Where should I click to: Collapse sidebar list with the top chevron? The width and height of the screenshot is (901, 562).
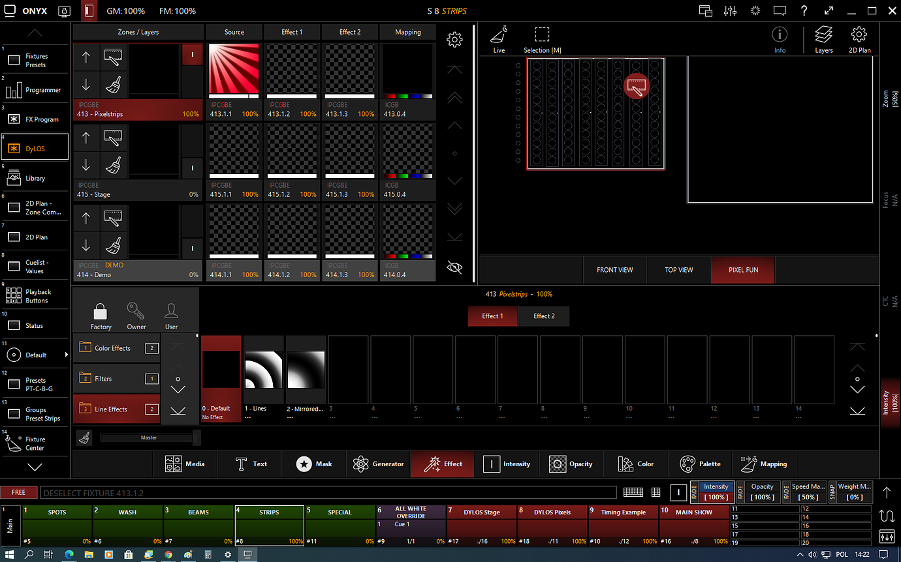35,33
